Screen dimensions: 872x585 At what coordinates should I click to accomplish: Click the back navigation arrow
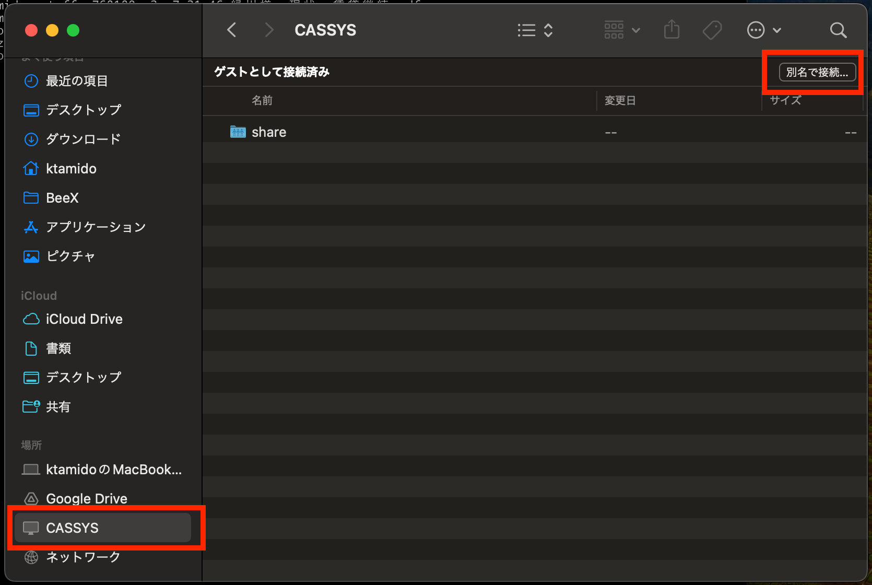232,30
